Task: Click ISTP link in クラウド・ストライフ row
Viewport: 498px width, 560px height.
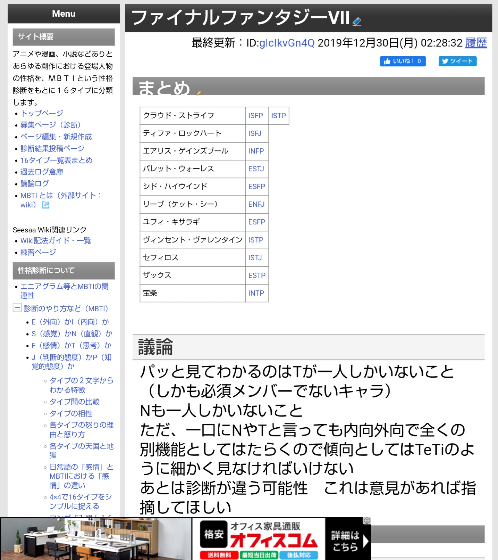Action: [279, 115]
